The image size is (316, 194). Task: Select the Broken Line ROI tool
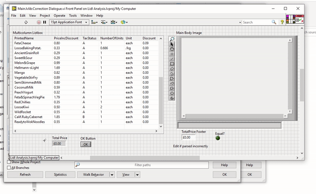(x=172, y=74)
